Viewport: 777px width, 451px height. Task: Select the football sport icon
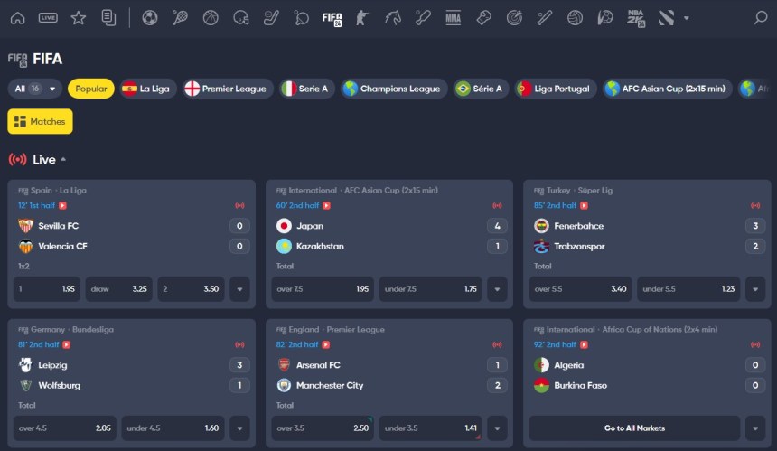coord(150,18)
